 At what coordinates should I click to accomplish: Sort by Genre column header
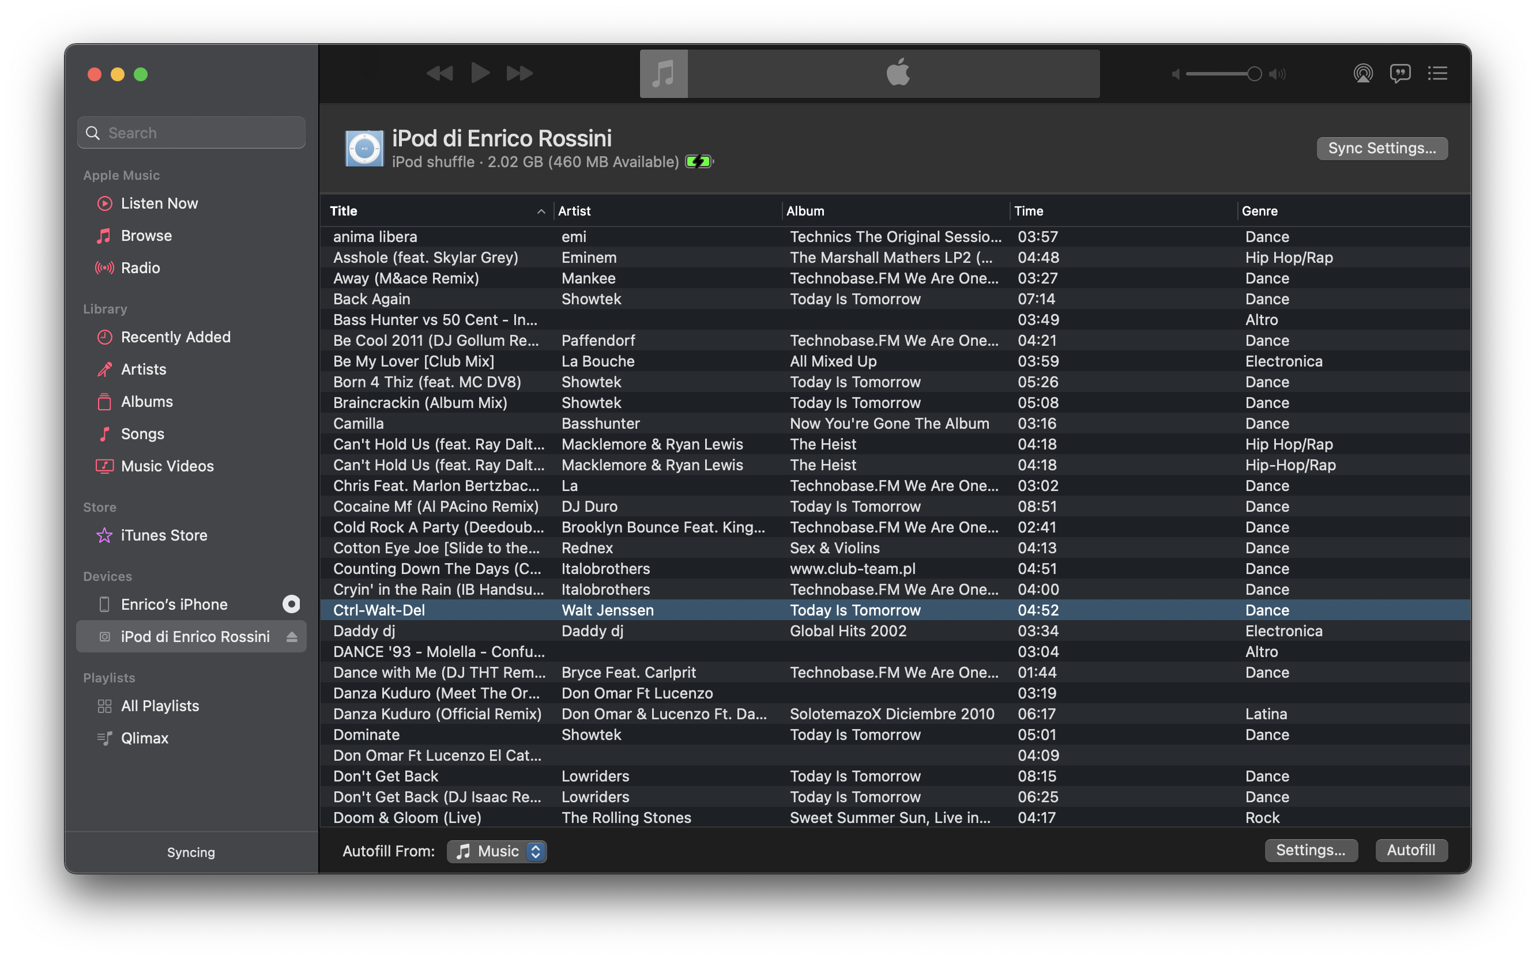[x=1259, y=211]
